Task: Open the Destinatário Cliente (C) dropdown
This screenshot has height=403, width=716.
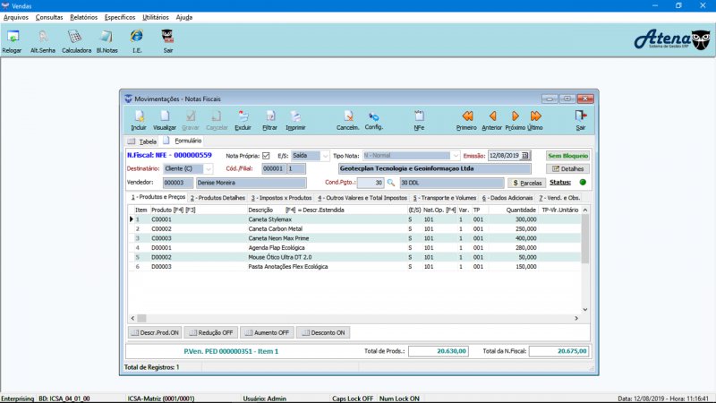Action: tap(209, 168)
